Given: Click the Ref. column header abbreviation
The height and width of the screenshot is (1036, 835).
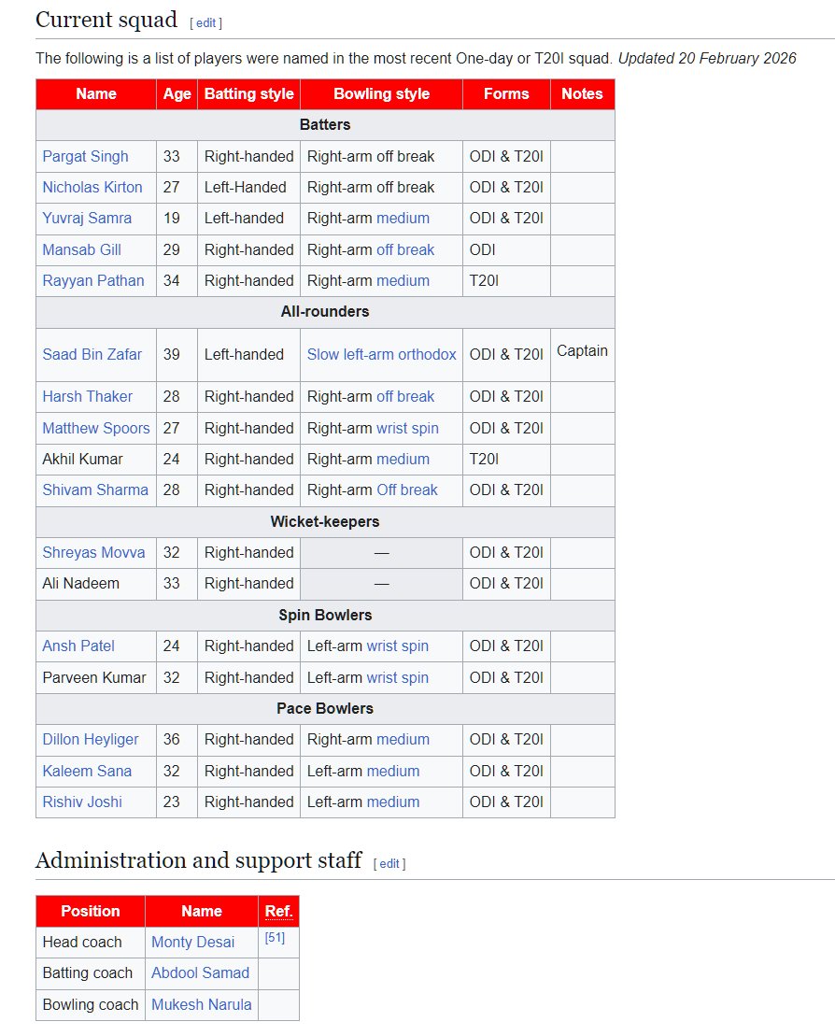Looking at the screenshot, I should point(278,912).
